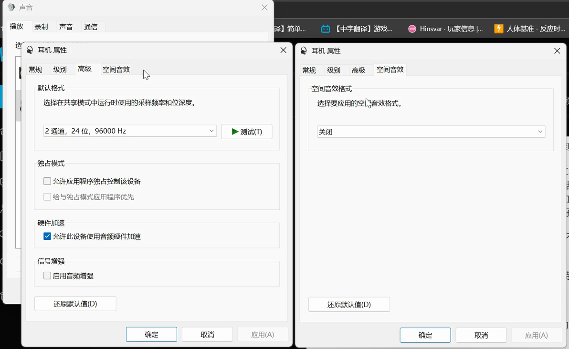
Task: Switch to 常规 tab in left 耳机 属性
Action: (35, 69)
